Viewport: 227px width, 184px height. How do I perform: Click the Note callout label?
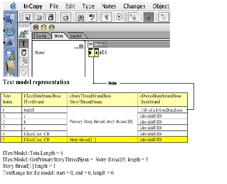pos(113,83)
